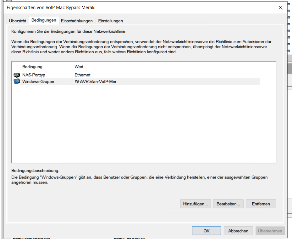Viewport: 292px width, 239px height.
Task: Open the Einschränkungen tab
Action: [x=77, y=21]
